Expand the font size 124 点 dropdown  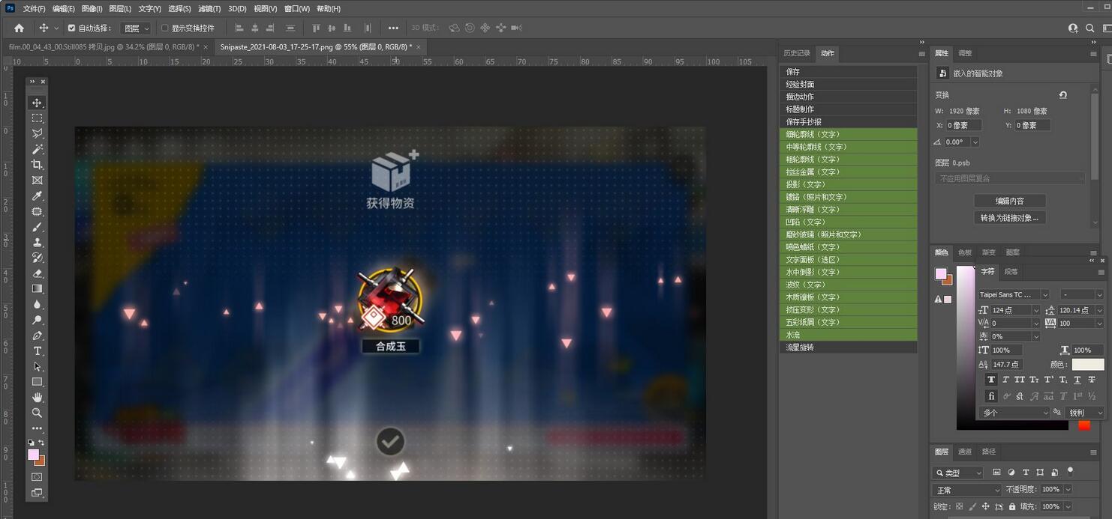pos(1036,310)
